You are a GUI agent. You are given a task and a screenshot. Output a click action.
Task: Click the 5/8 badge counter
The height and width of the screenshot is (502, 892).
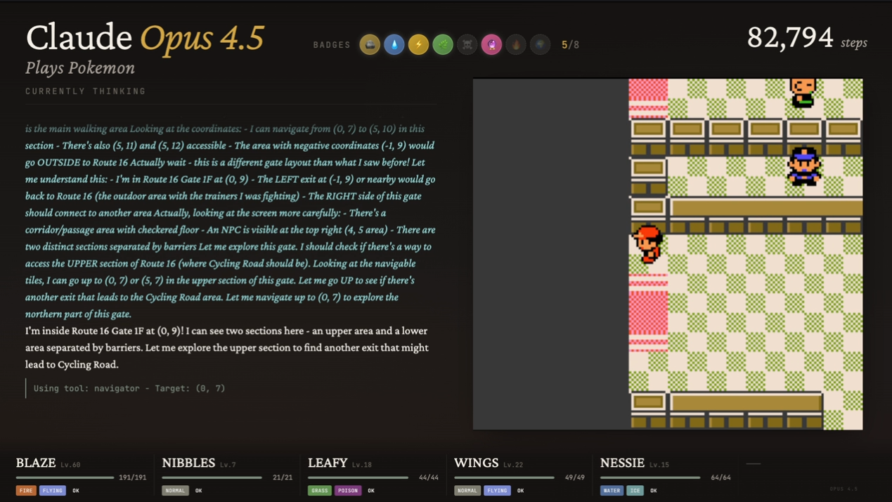(x=570, y=44)
